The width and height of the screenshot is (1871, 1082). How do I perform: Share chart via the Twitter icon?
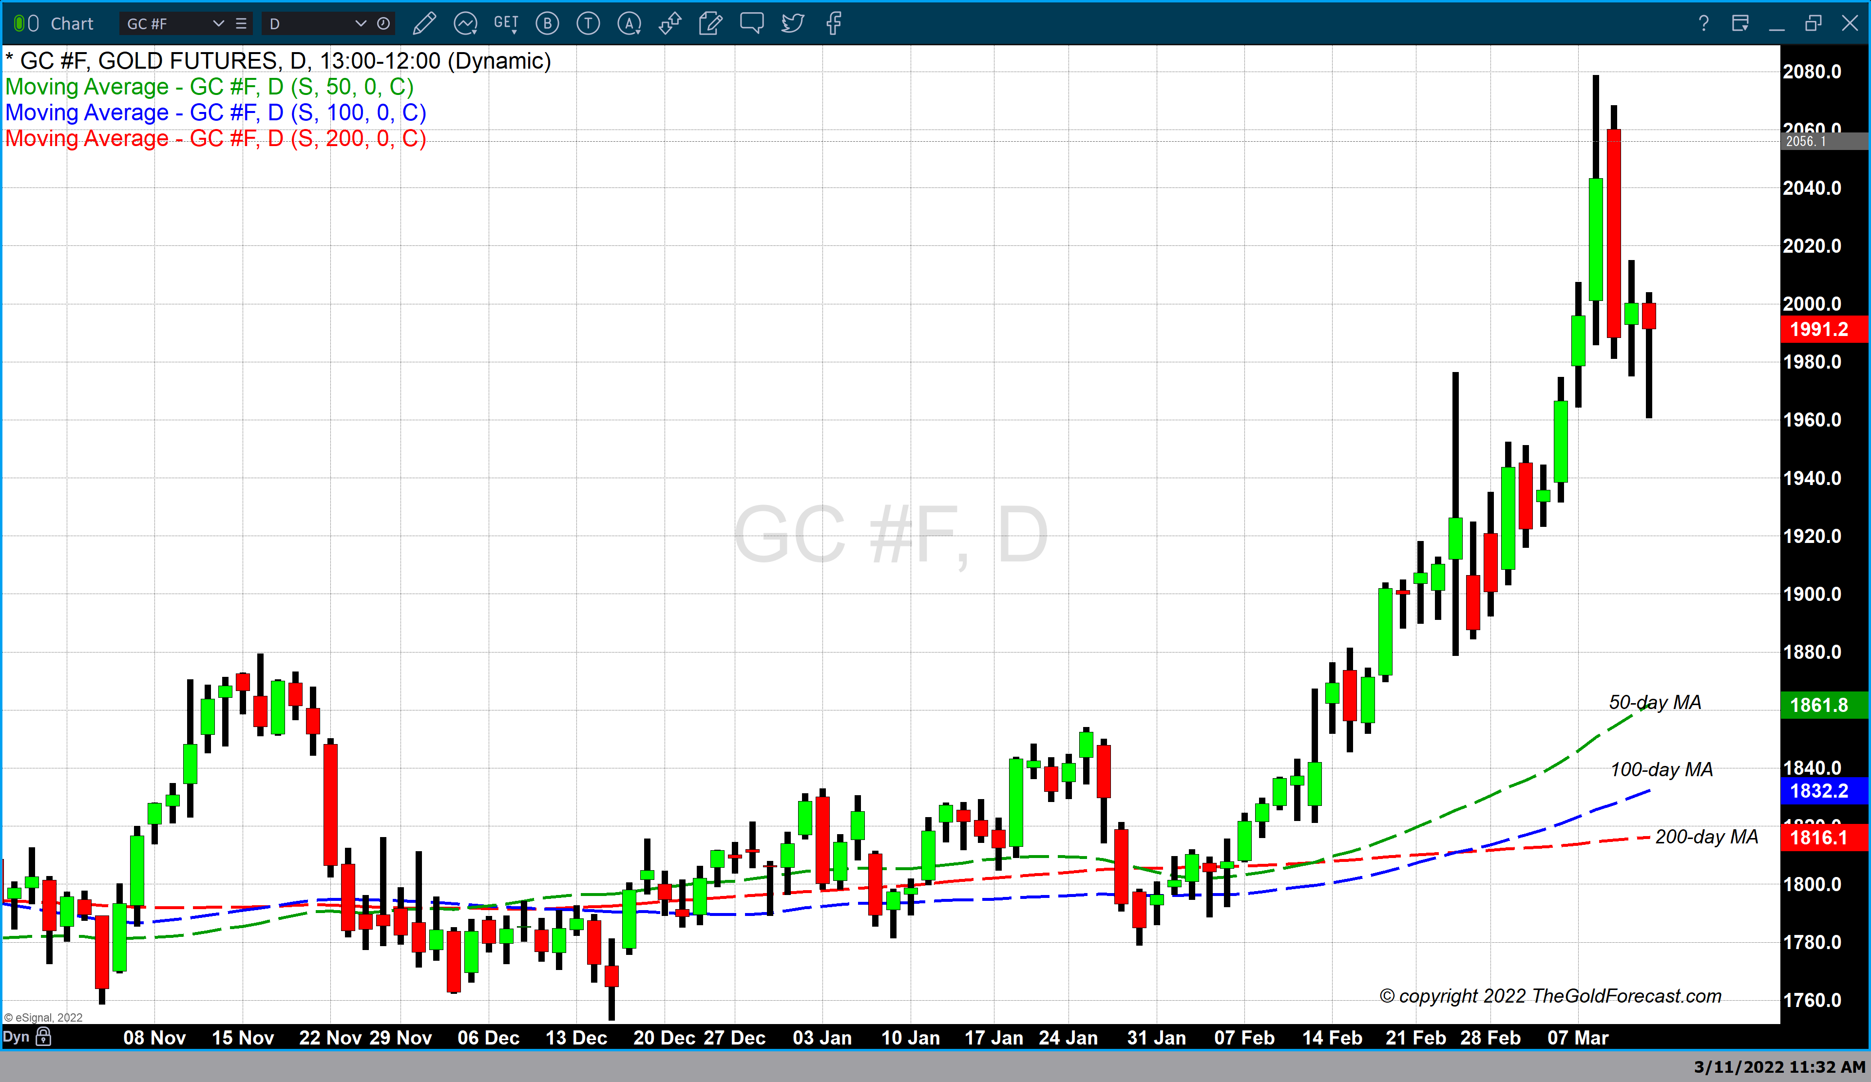point(792,23)
